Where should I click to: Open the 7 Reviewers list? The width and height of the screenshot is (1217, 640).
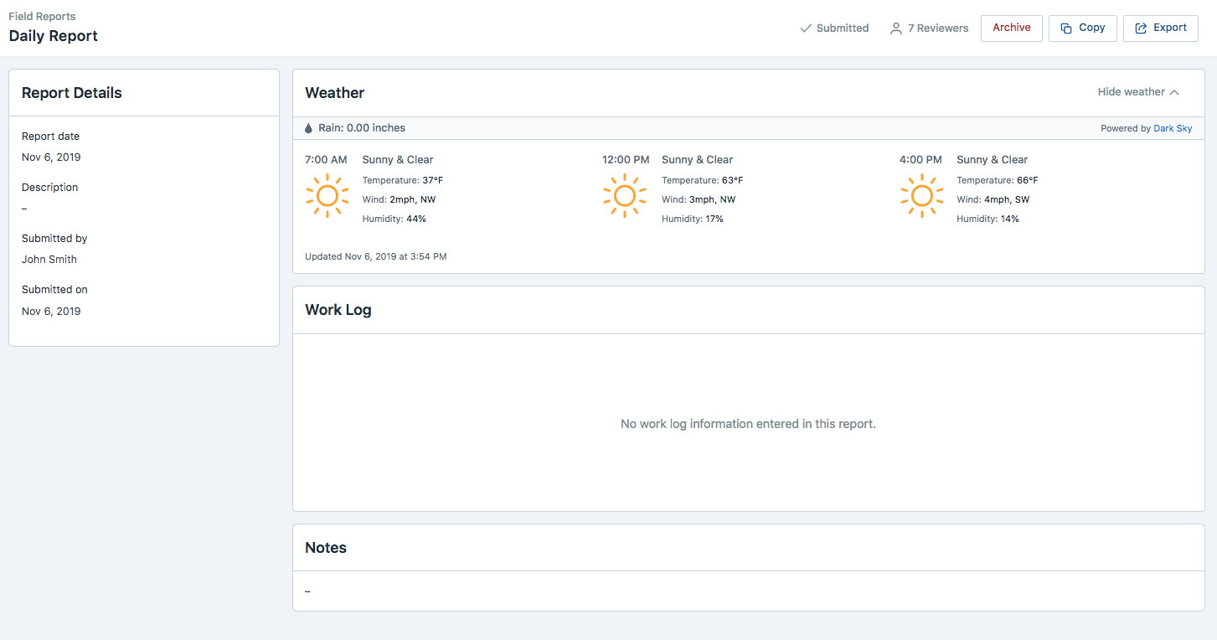pyautogui.click(x=929, y=28)
